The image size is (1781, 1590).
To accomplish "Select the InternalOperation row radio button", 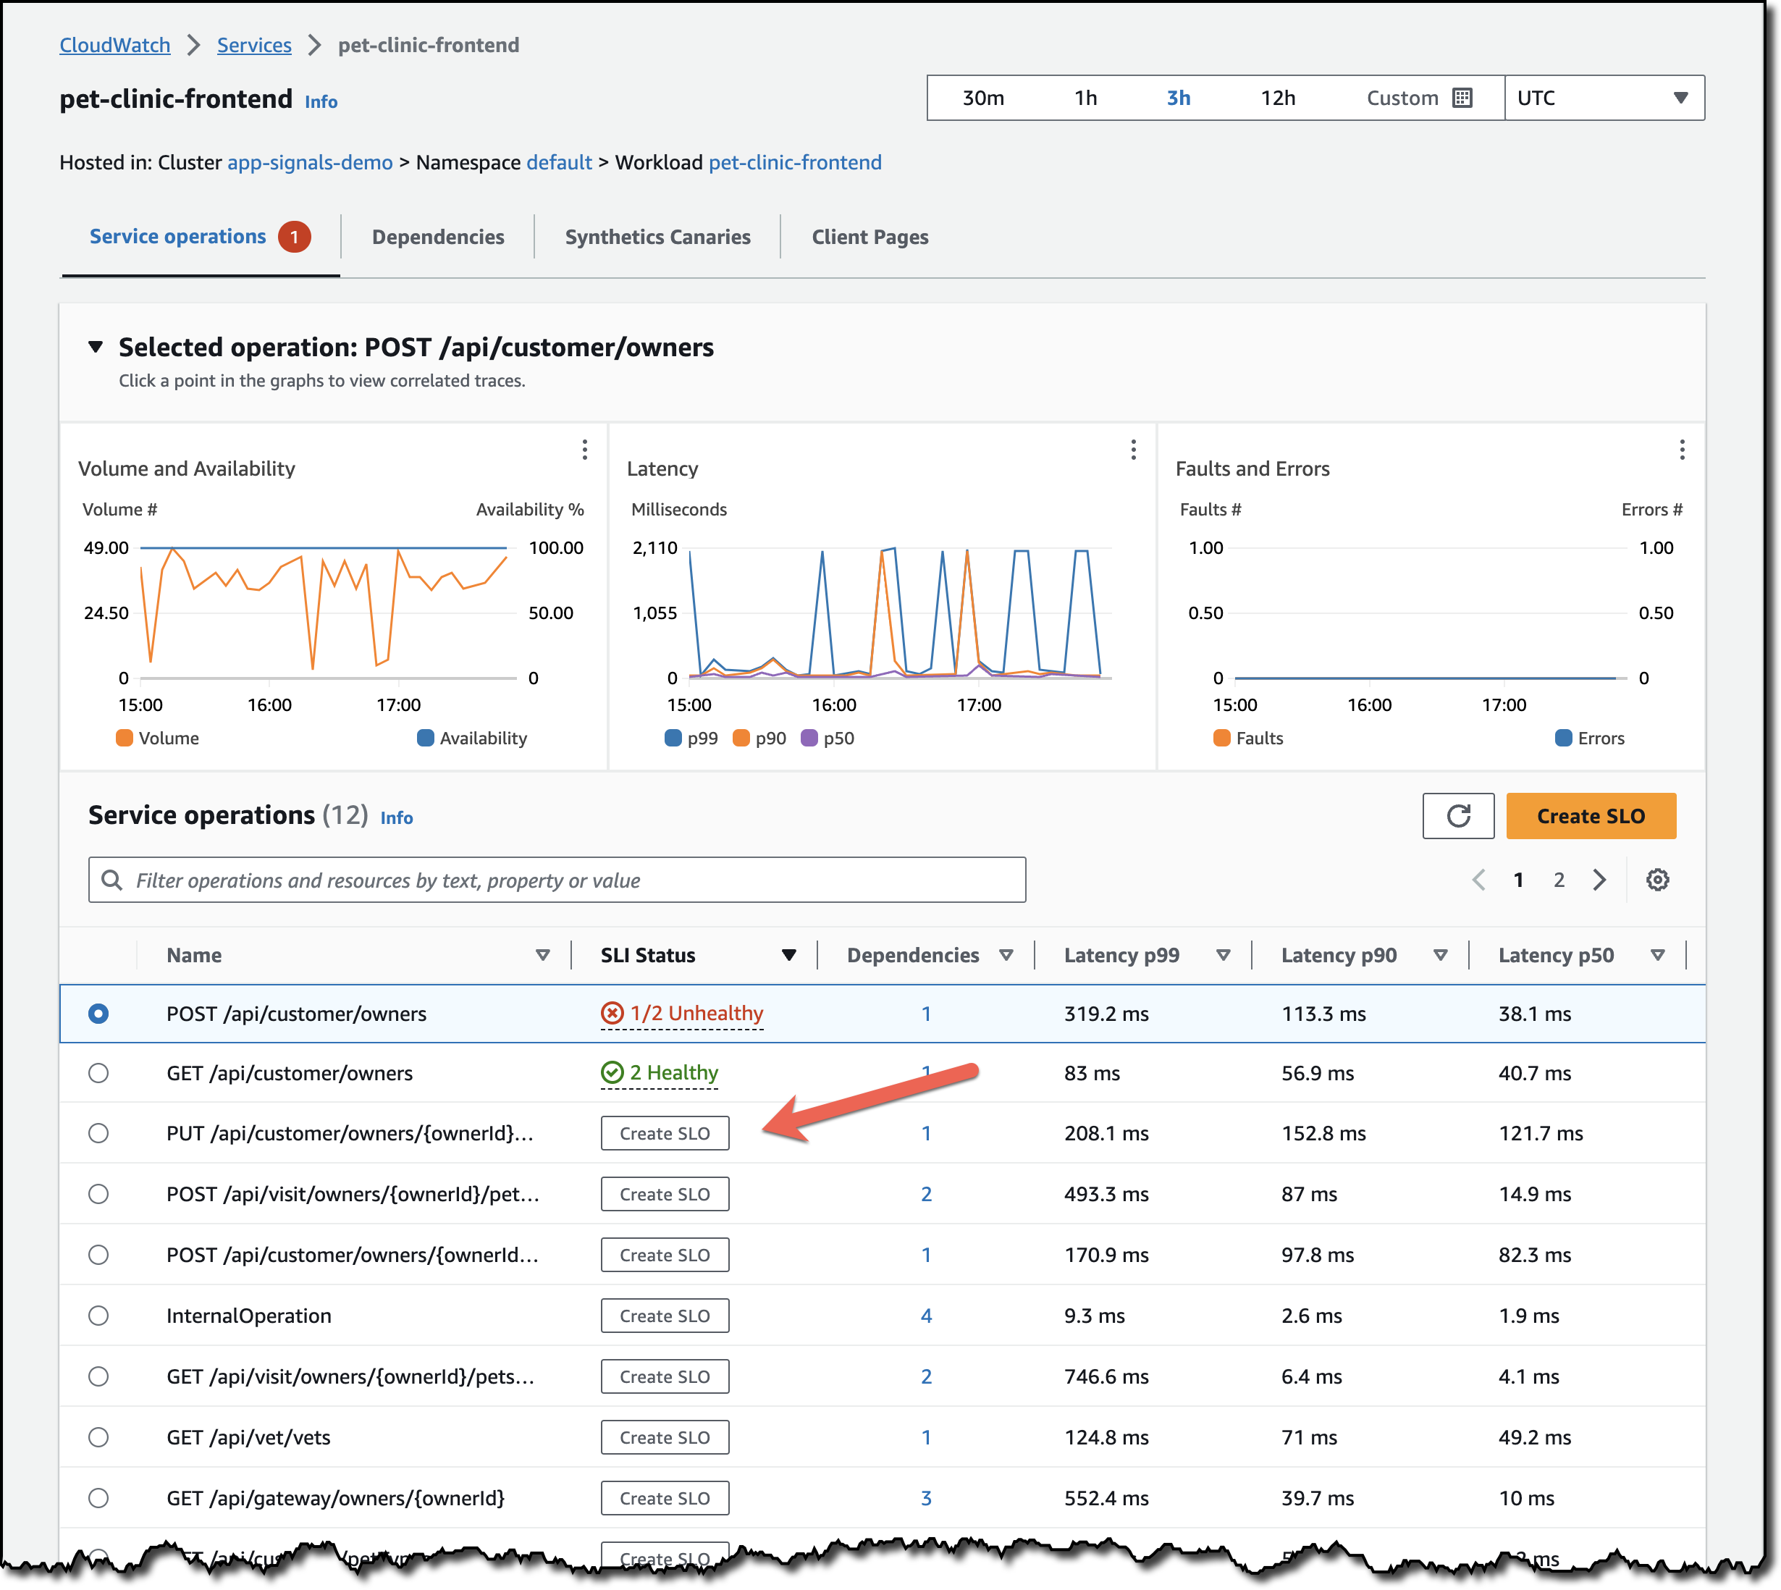I will click(98, 1315).
